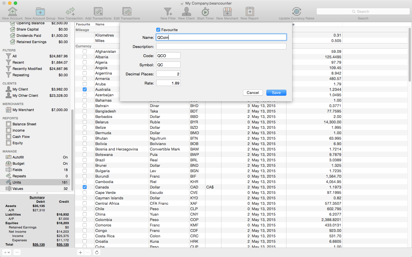Uncheck favourite checkbox for Australia
412x257 pixels.
(85, 89)
